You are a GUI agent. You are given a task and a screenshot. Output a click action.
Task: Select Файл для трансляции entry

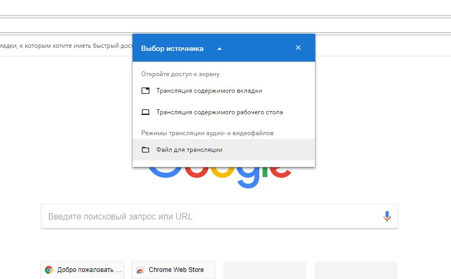click(x=189, y=150)
